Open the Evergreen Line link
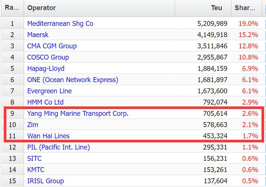266x187 pixels. click(x=49, y=91)
